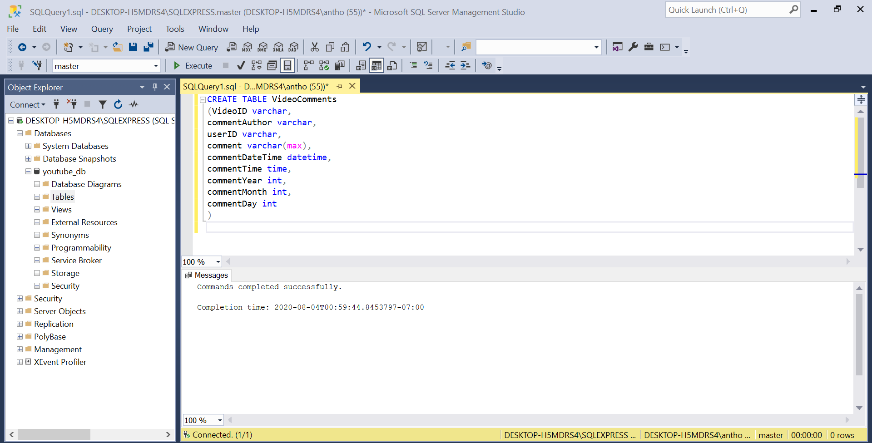
Task: Click the Open File folder icon
Action: tap(118, 47)
